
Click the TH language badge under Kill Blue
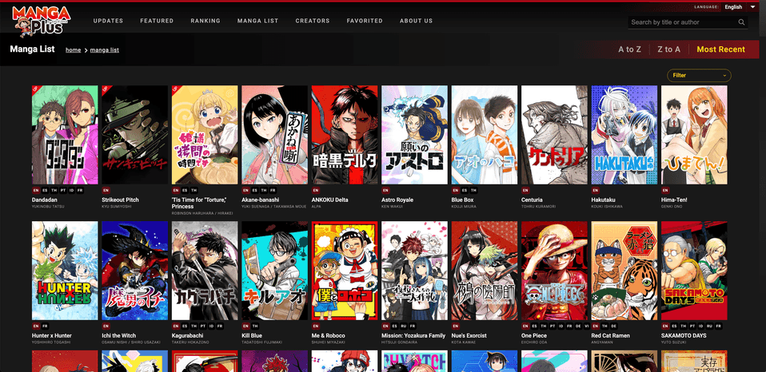click(255, 326)
